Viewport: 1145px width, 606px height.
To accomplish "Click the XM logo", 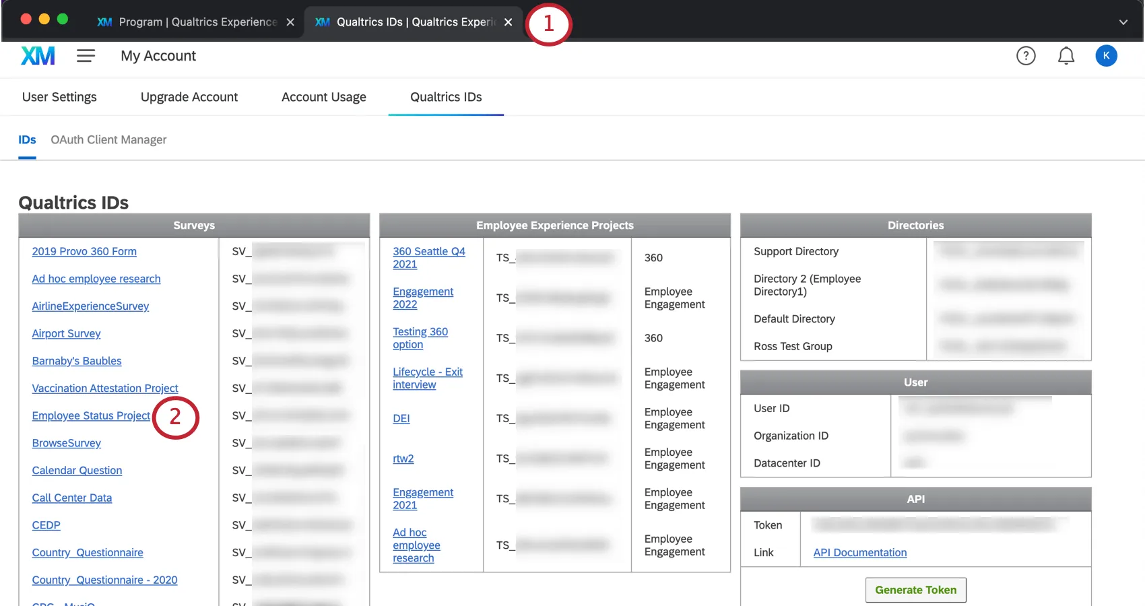I will [38, 55].
